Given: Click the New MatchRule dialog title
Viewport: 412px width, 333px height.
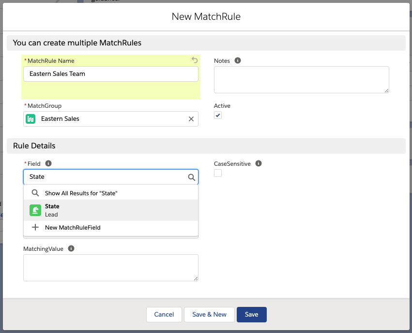Looking at the screenshot, I should pyautogui.click(x=206, y=16).
